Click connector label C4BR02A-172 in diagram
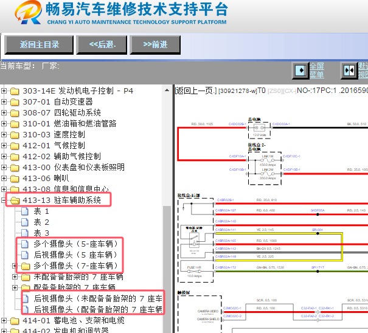Screen dimensions: 368x333 pos(226,267)
